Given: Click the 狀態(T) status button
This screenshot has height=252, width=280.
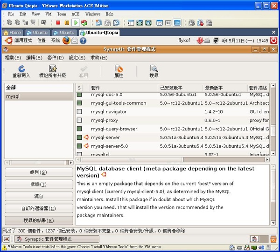Looking at the screenshot, I should [39, 184].
